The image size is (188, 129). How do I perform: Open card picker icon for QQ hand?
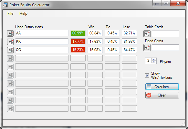10,50
